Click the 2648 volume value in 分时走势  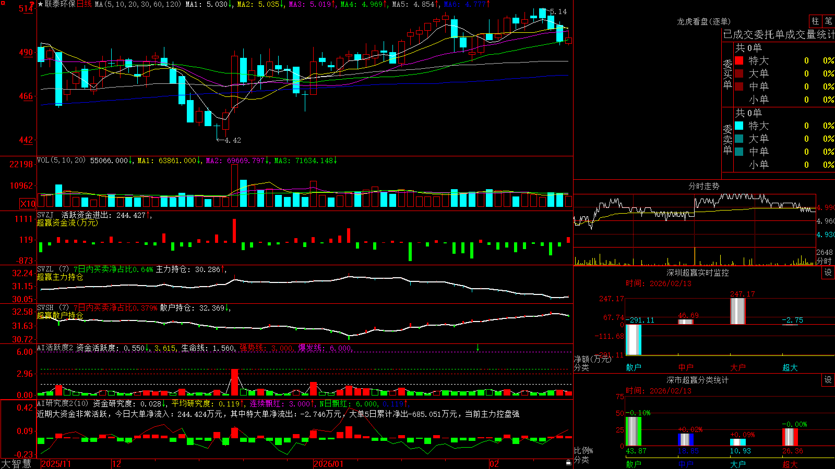[825, 252]
